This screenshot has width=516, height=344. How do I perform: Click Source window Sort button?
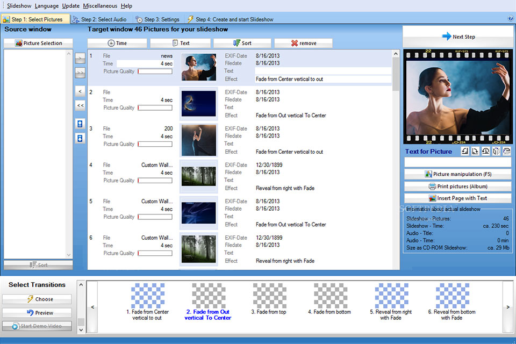point(38,265)
